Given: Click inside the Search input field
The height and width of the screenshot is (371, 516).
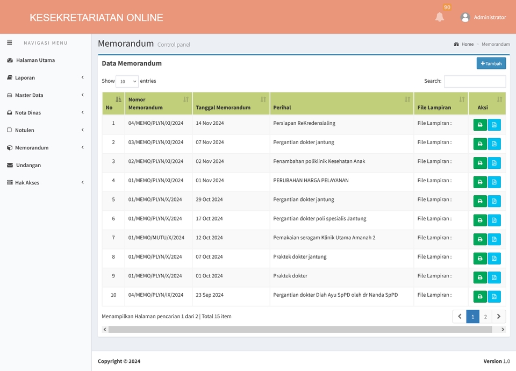Looking at the screenshot, I should (x=475, y=81).
